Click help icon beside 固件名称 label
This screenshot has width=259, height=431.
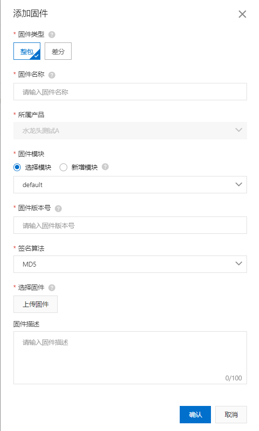tap(52, 75)
